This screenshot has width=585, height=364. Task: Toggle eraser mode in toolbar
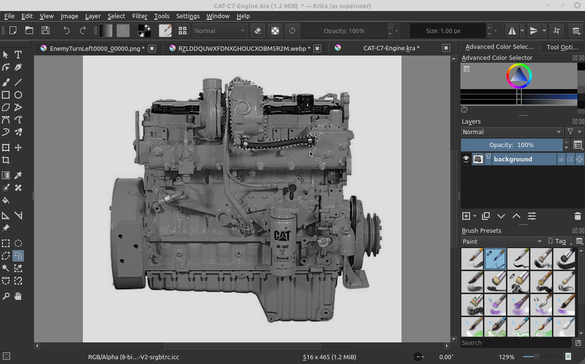[x=258, y=31]
